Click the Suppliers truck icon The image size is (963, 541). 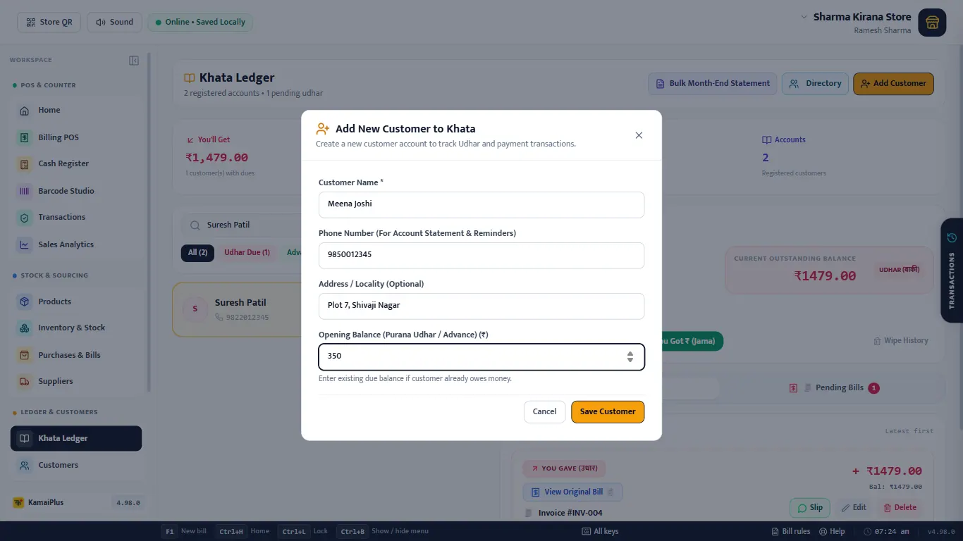coord(25,382)
